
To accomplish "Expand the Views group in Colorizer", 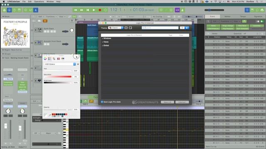I will tap(103, 42).
